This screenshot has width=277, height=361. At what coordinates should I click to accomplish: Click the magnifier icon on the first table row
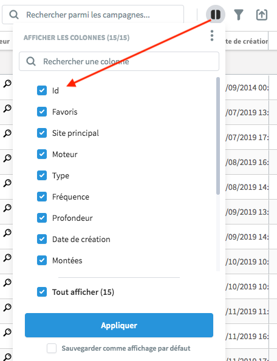tap(7, 84)
